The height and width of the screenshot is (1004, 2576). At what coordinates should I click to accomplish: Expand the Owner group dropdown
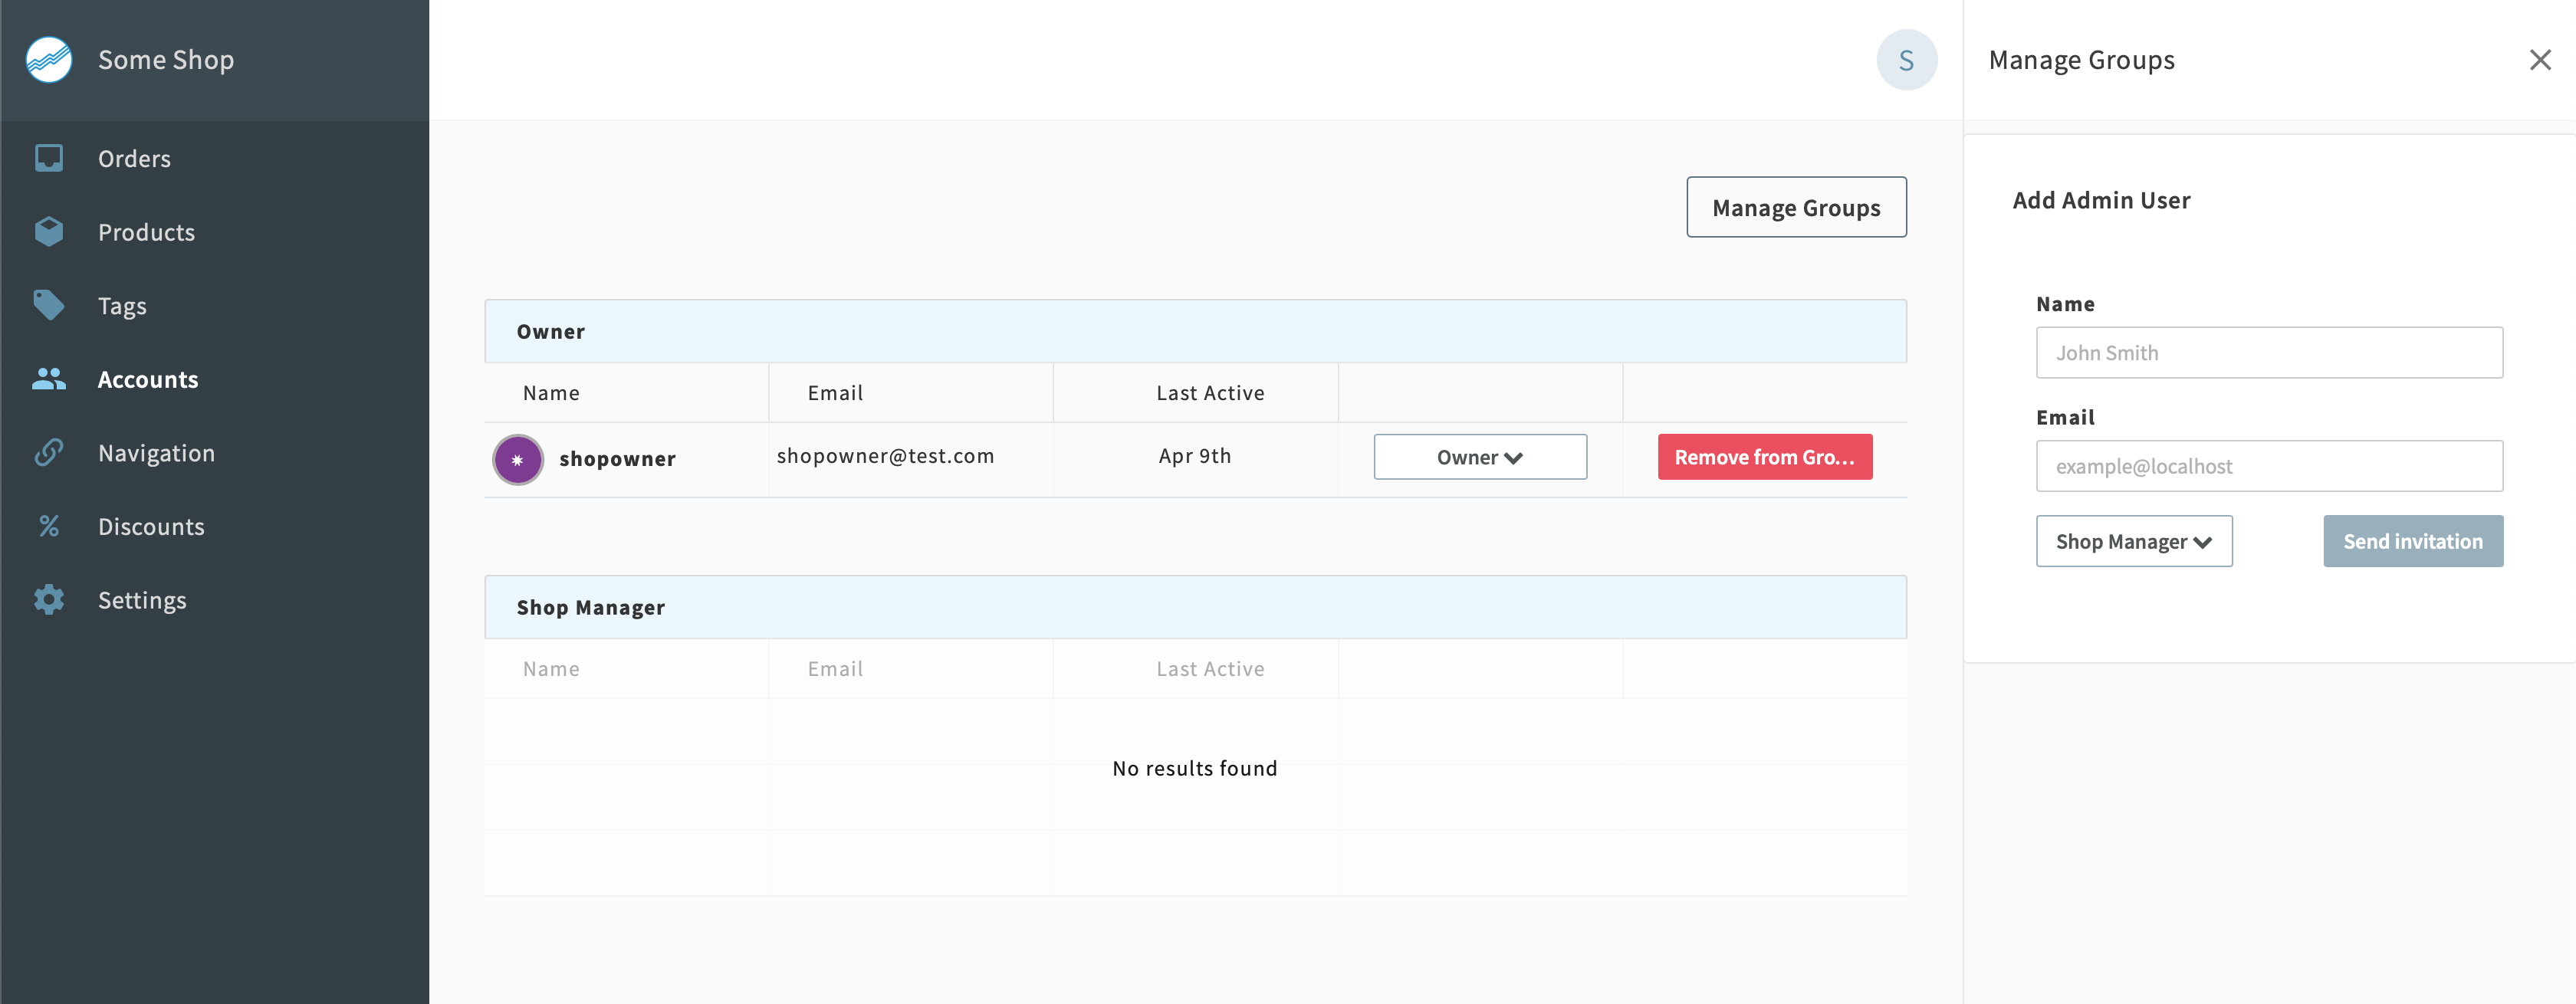tap(1479, 457)
